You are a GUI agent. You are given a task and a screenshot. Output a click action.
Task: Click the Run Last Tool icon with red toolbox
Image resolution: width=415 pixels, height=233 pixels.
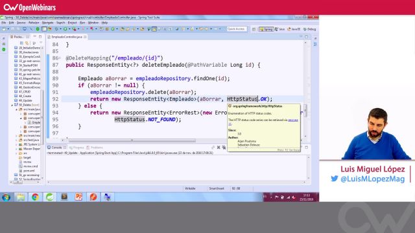pos(75,29)
